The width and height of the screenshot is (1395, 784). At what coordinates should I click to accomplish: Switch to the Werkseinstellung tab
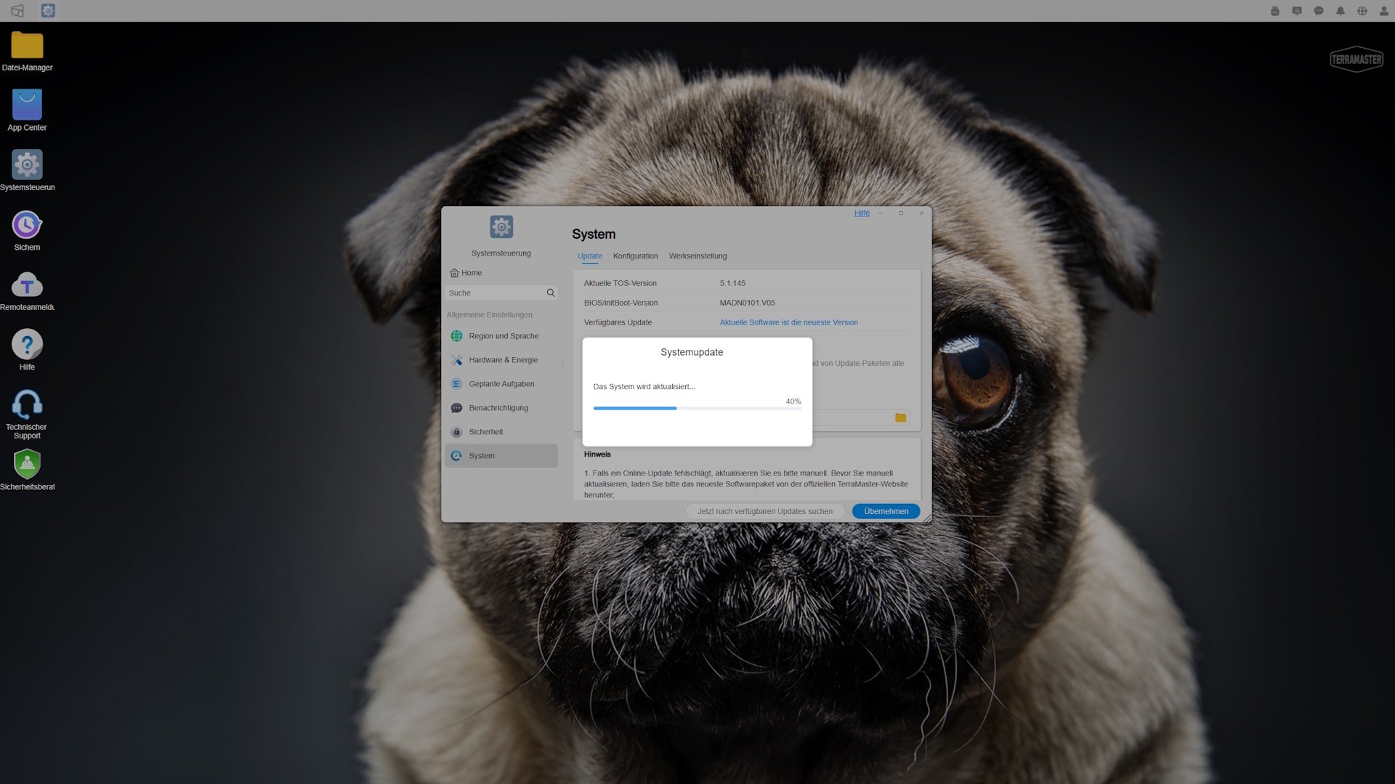coord(697,256)
